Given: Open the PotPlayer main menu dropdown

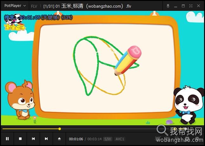Looking at the screenshot, I should click(x=15, y=6).
